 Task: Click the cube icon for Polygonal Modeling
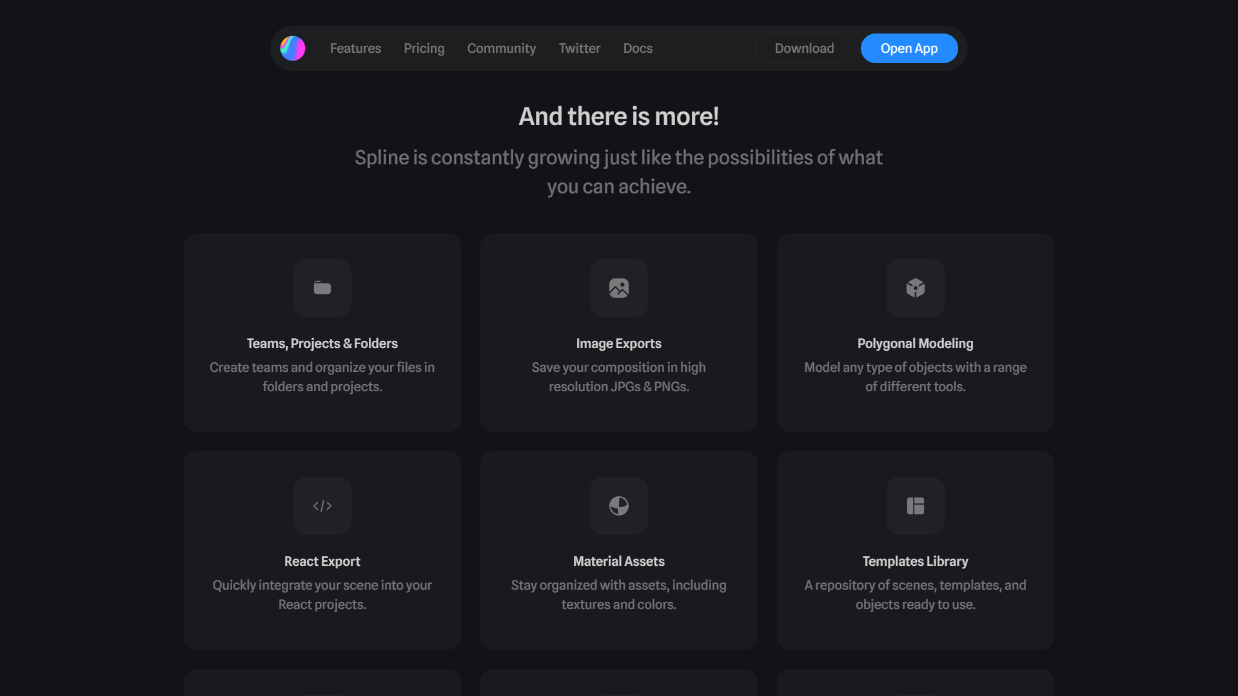click(916, 288)
